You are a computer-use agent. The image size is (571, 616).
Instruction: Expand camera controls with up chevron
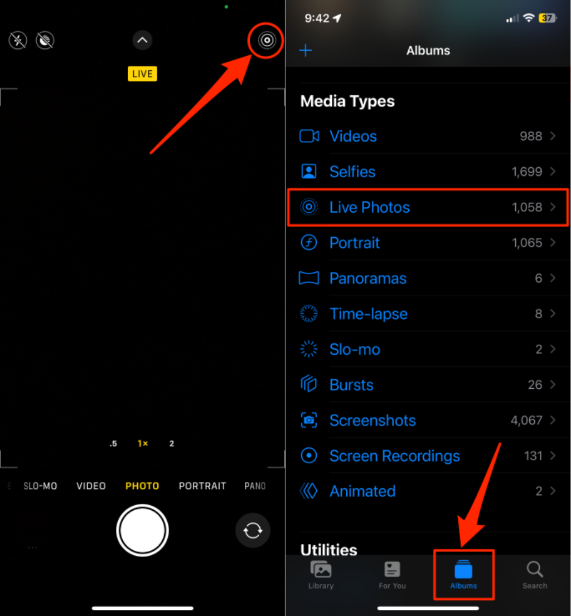click(142, 40)
